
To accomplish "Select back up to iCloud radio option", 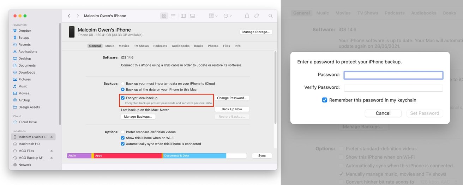I will pos(123,84).
